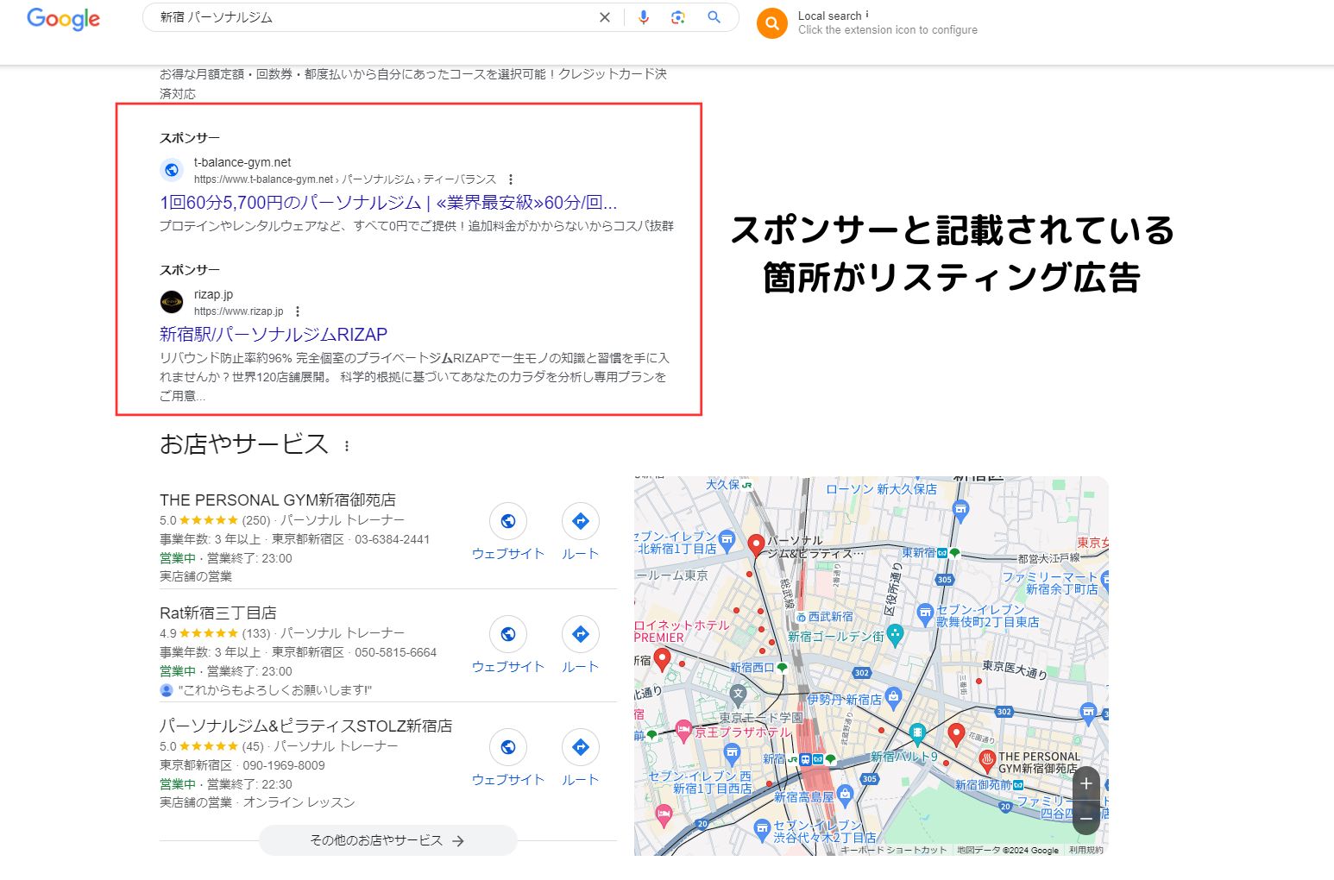Click the Google logo
1334x880 pixels.
[64, 18]
